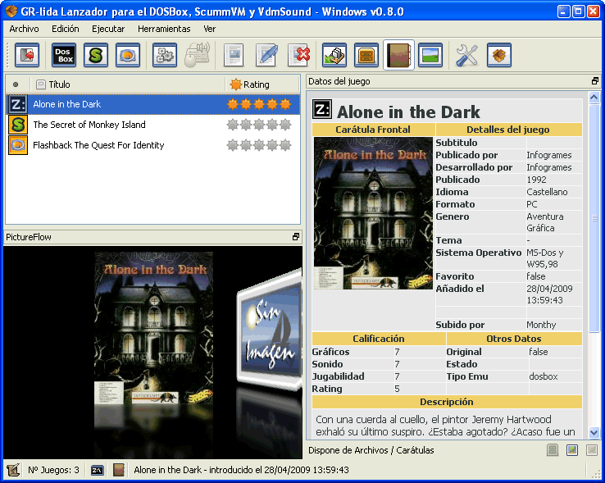Sort the list by the Rating column header
The width and height of the screenshot is (605, 483).
tap(262, 84)
